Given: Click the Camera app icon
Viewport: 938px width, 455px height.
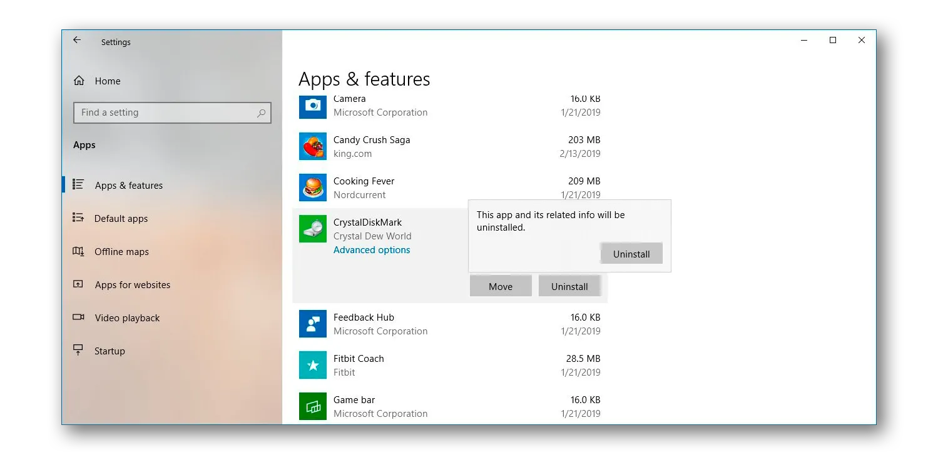Looking at the screenshot, I should point(312,106).
